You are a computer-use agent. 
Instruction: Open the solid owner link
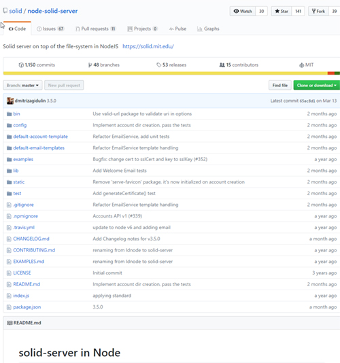pos(16,11)
